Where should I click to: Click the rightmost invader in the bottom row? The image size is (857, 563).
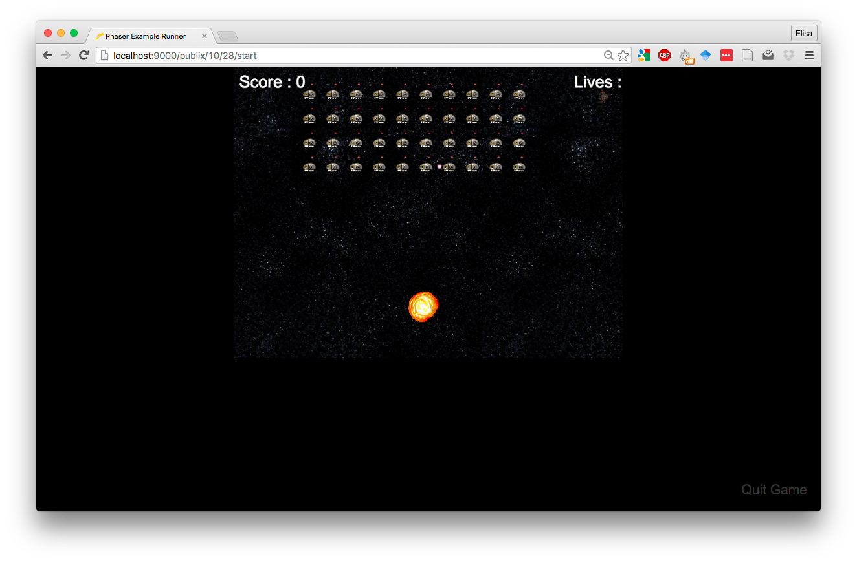pos(519,167)
